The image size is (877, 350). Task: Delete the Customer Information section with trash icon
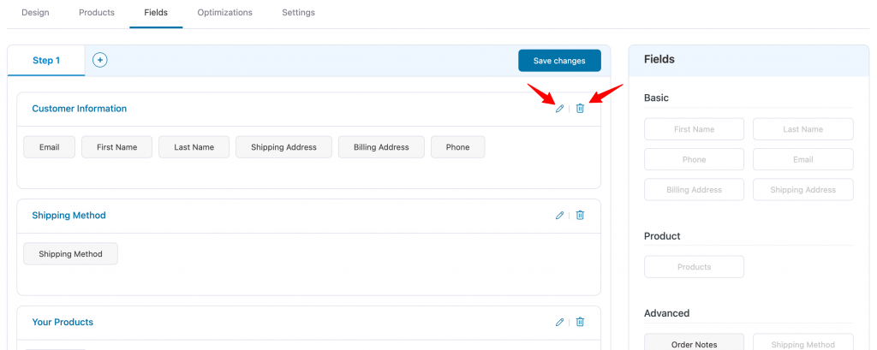(x=580, y=109)
